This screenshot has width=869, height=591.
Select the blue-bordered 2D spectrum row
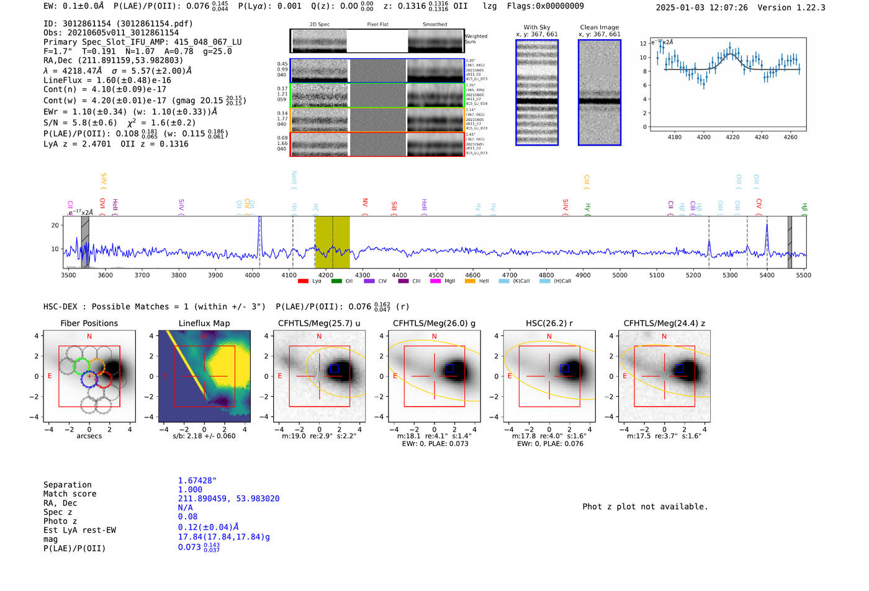[x=377, y=71]
